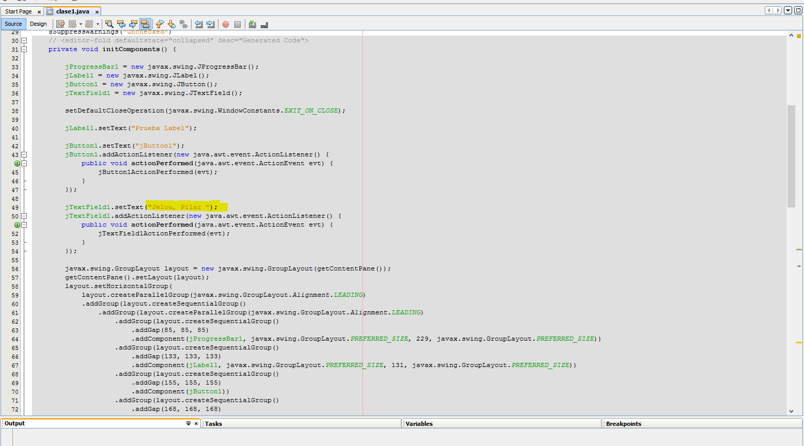Image resolution: width=804 pixels, height=446 pixels.
Task: Collapse actionPerformed fold on line 51
Action: click(24, 225)
